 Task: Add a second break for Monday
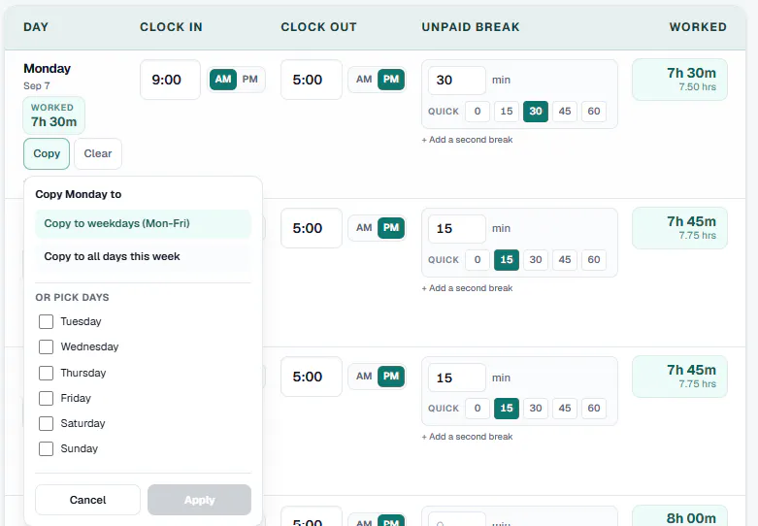(x=467, y=140)
